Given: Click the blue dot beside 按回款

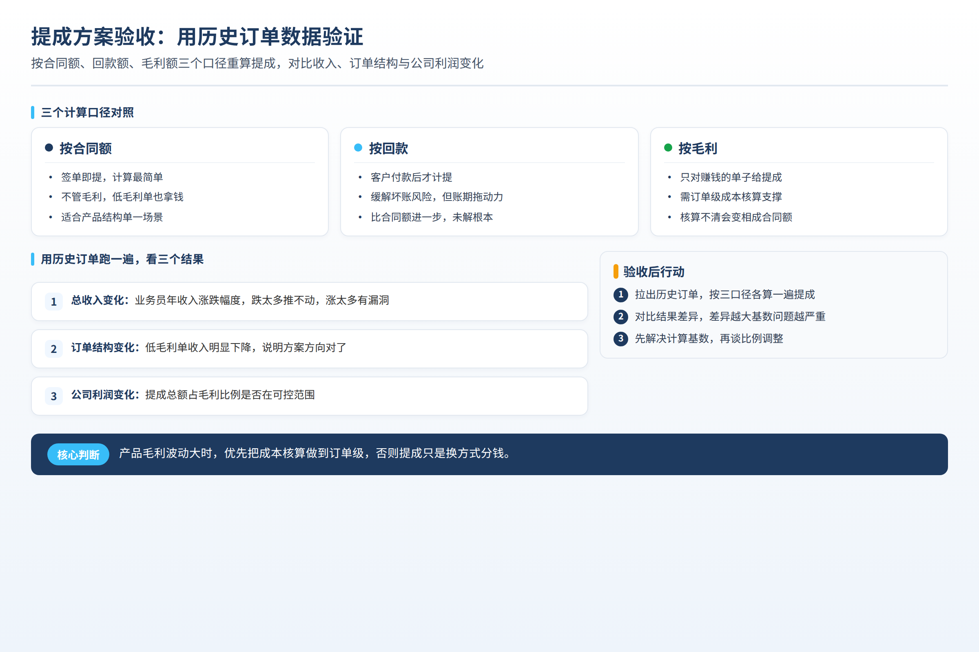Looking at the screenshot, I should point(358,148).
